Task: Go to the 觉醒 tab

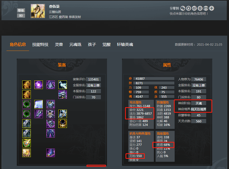Action: pyautogui.click(x=106, y=44)
